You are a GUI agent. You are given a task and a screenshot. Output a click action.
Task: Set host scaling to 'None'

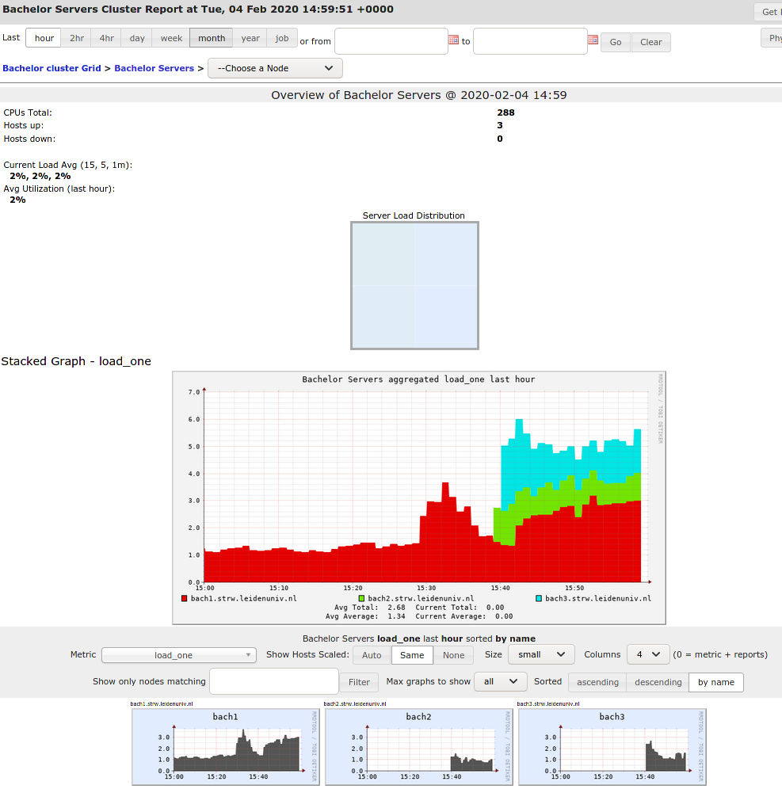tap(453, 655)
